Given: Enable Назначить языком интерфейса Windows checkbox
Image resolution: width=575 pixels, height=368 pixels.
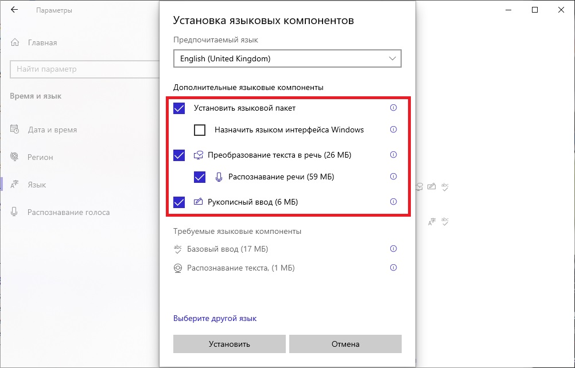Looking at the screenshot, I should [x=200, y=130].
